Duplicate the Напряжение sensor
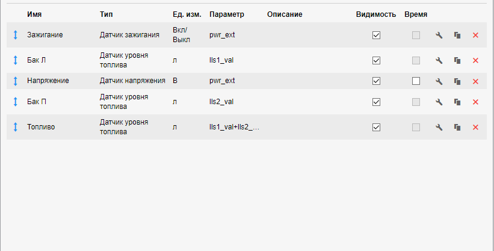 pyautogui.click(x=457, y=81)
